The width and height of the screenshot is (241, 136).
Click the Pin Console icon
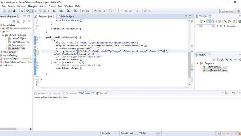tap(222, 93)
